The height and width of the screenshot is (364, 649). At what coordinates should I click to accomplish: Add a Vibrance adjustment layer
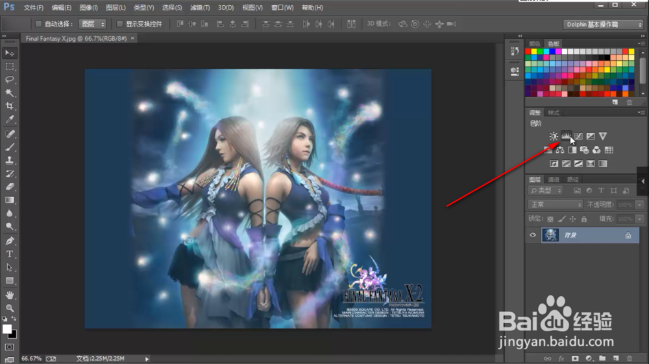click(x=603, y=136)
